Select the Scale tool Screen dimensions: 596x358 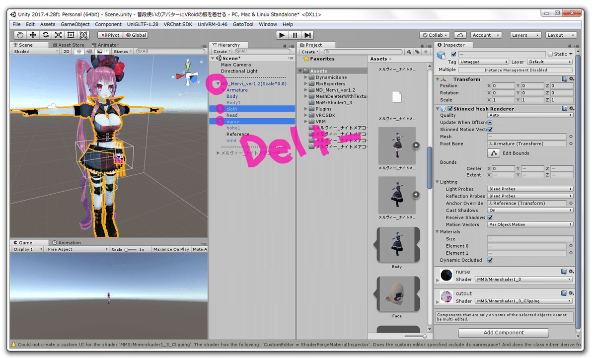[58, 35]
